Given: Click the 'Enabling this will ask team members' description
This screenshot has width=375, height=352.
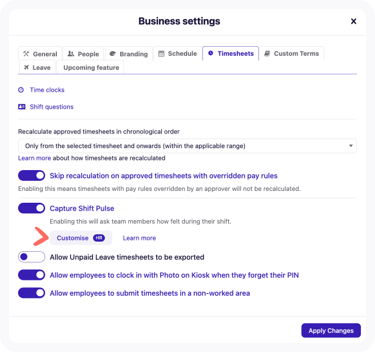Looking at the screenshot, I should click(140, 221).
